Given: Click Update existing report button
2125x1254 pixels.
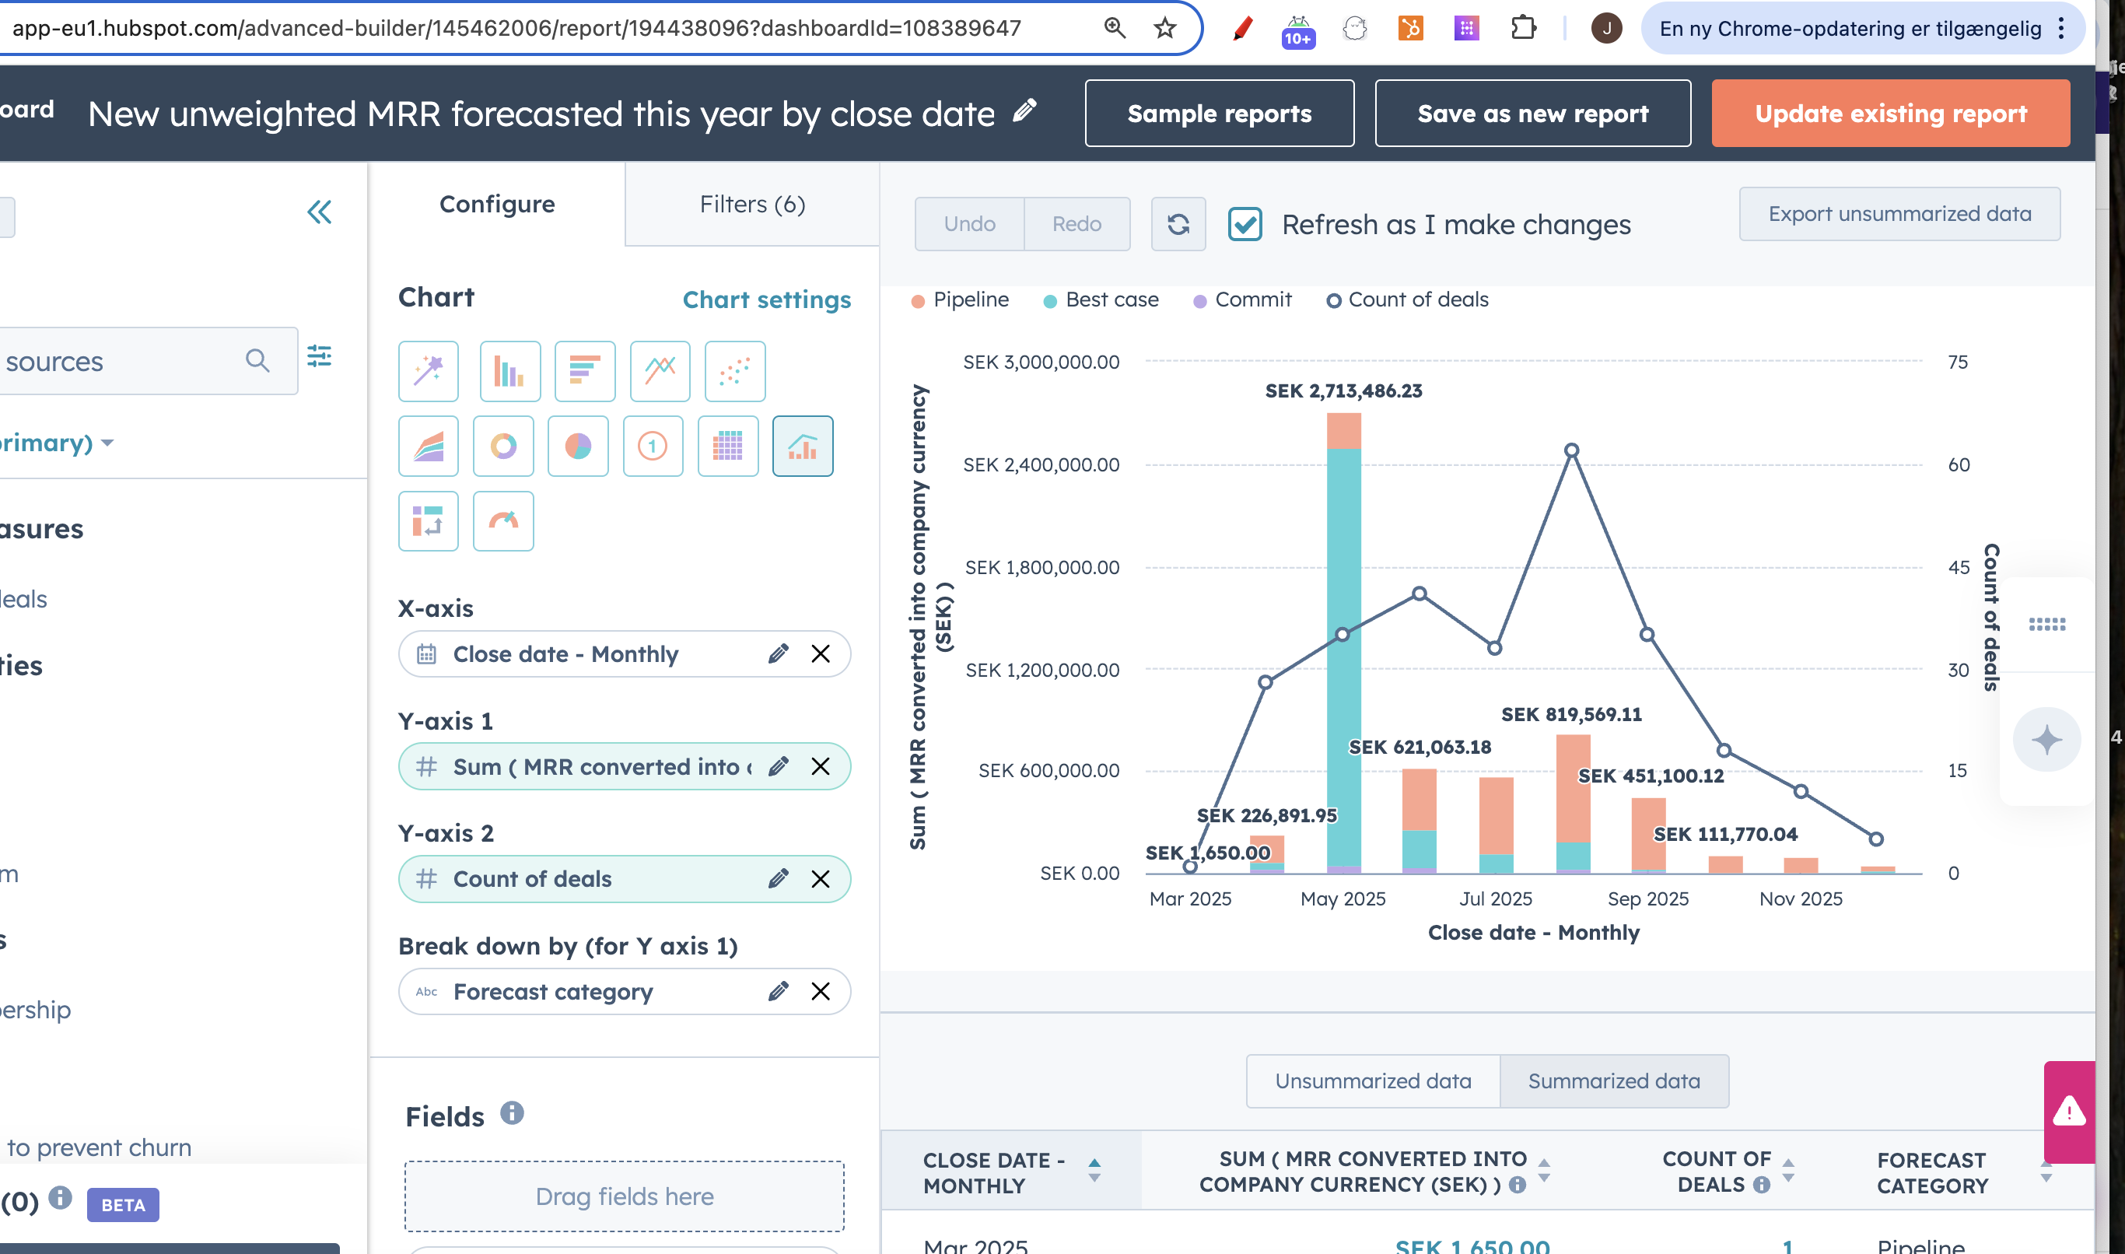Looking at the screenshot, I should pyautogui.click(x=1890, y=114).
